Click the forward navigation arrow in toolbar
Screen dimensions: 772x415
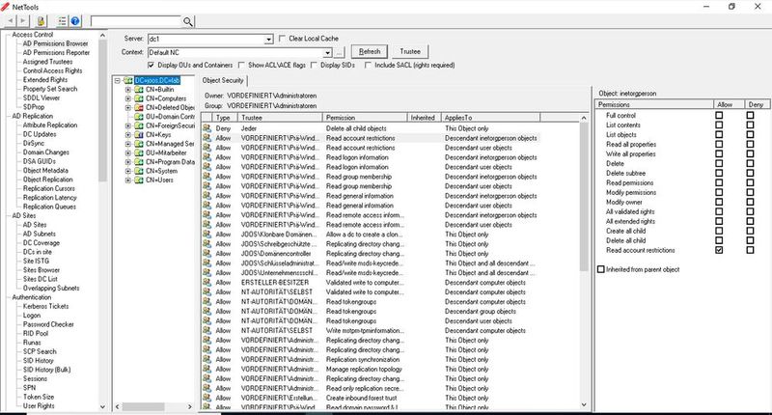click(22, 20)
